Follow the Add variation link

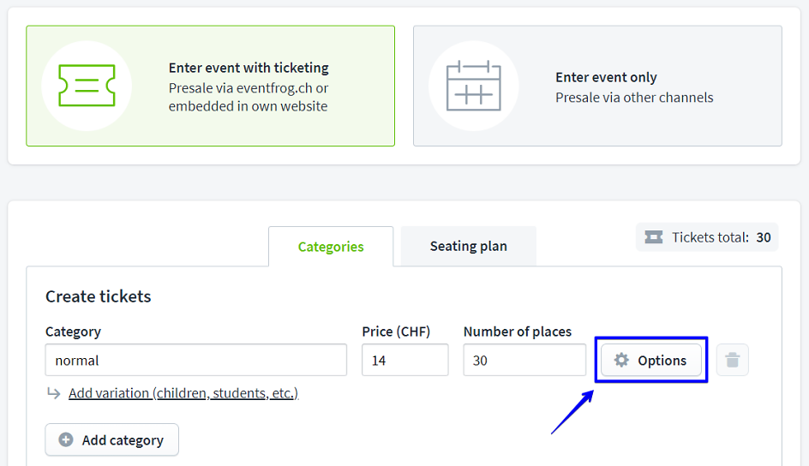coord(183,393)
